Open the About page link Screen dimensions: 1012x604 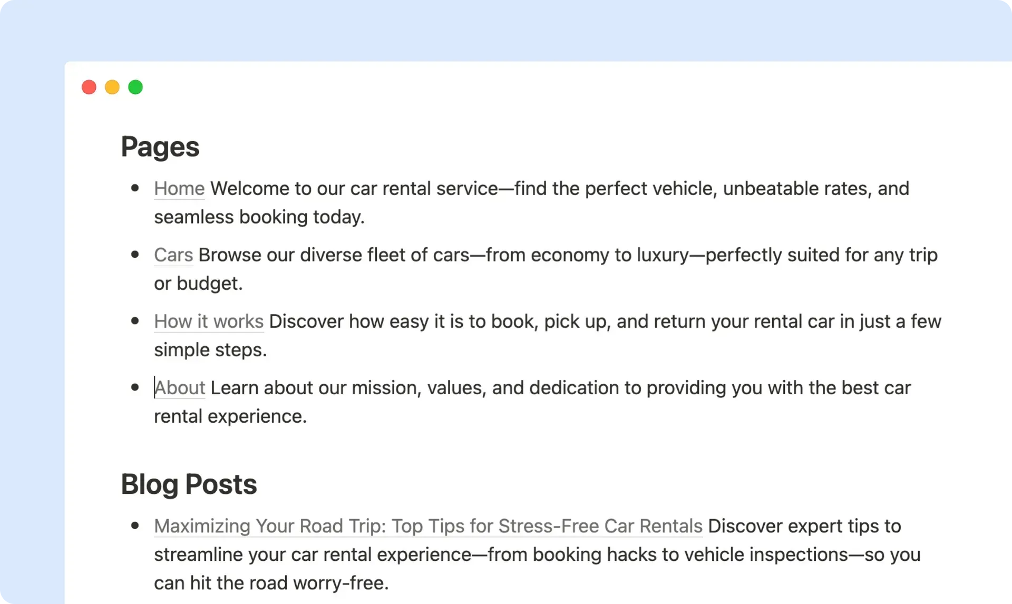tap(180, 388)
